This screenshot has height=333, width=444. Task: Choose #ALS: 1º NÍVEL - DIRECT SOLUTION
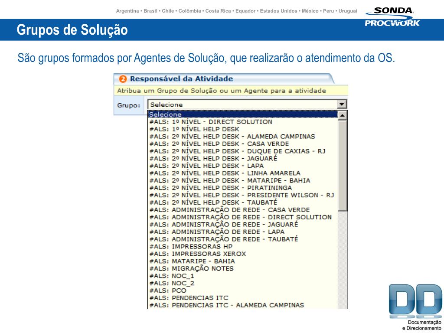[243, 122]
